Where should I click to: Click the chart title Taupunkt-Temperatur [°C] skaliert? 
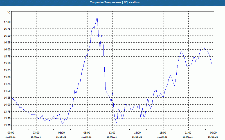tap(115, 3)
